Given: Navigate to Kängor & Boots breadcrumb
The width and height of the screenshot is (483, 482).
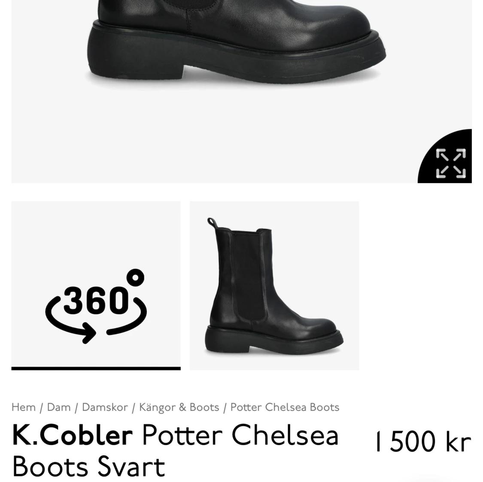Looking at the screenshot, I should click(179, 407).
